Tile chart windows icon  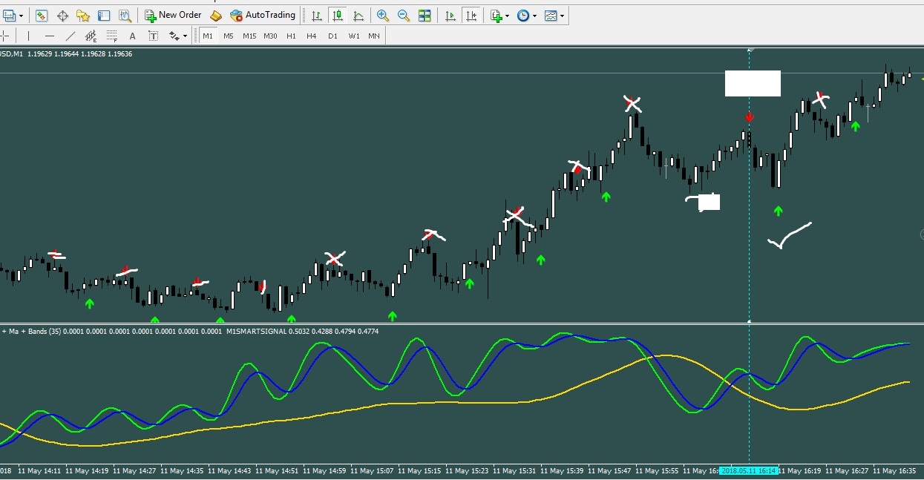click(425, 15)
